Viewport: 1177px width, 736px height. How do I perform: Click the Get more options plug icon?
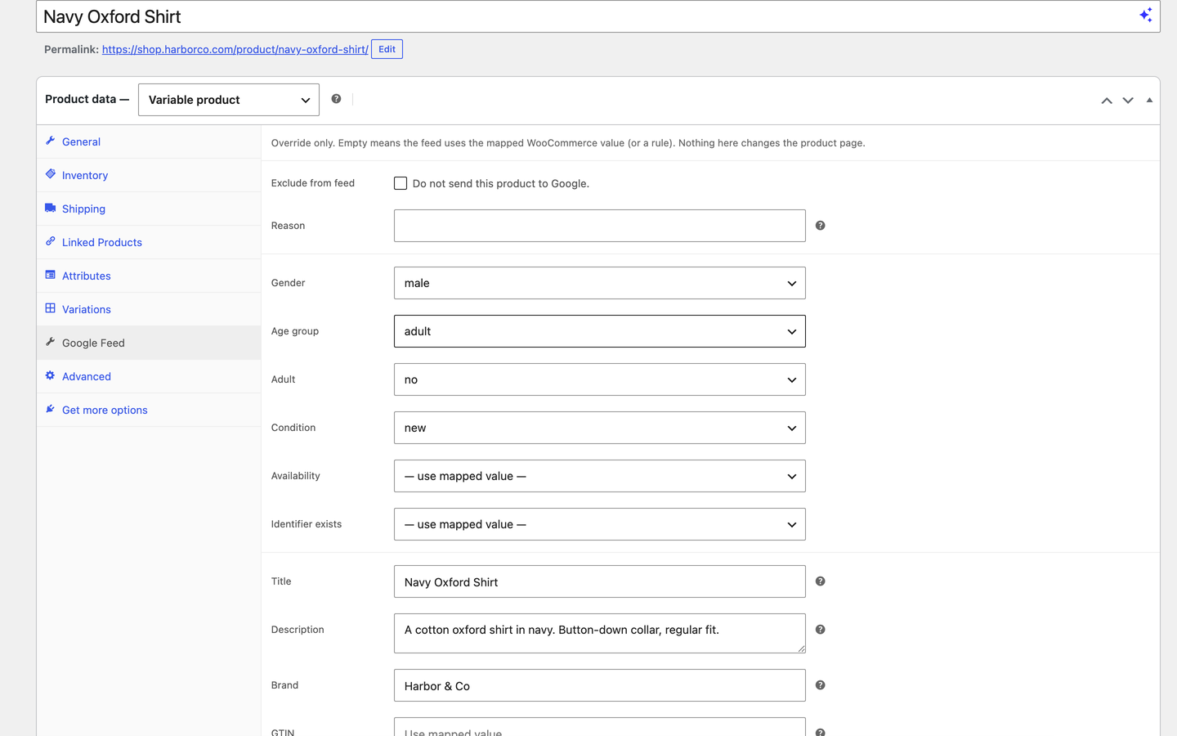pos(51,409)
